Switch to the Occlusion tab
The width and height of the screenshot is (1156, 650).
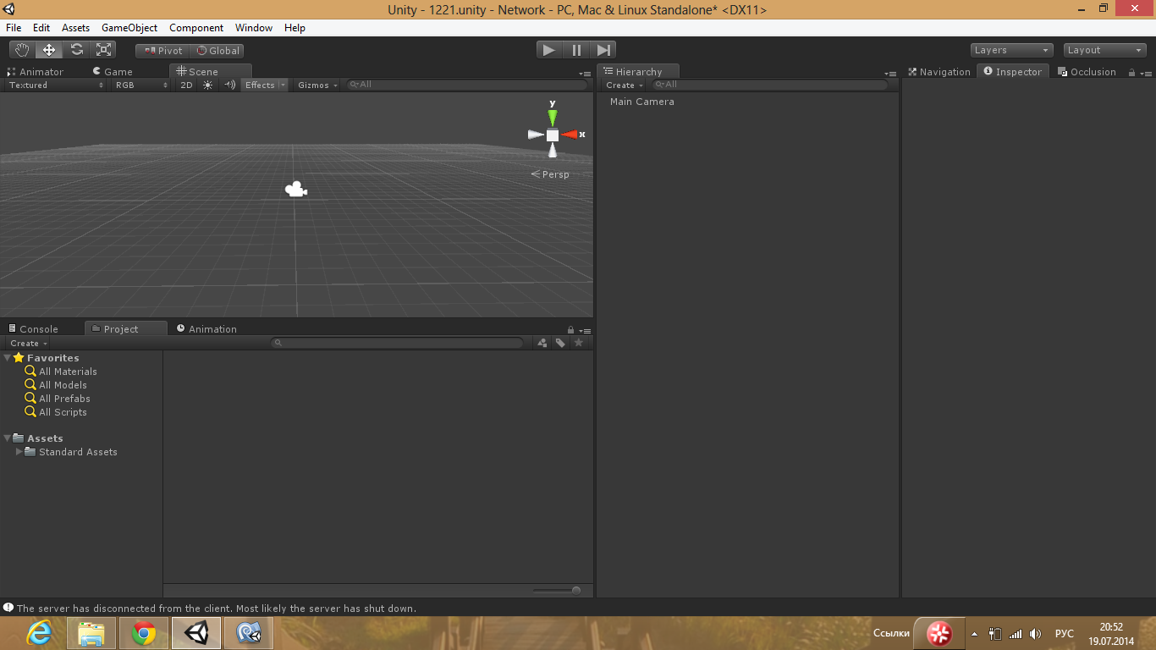(x=1087, y=72)
